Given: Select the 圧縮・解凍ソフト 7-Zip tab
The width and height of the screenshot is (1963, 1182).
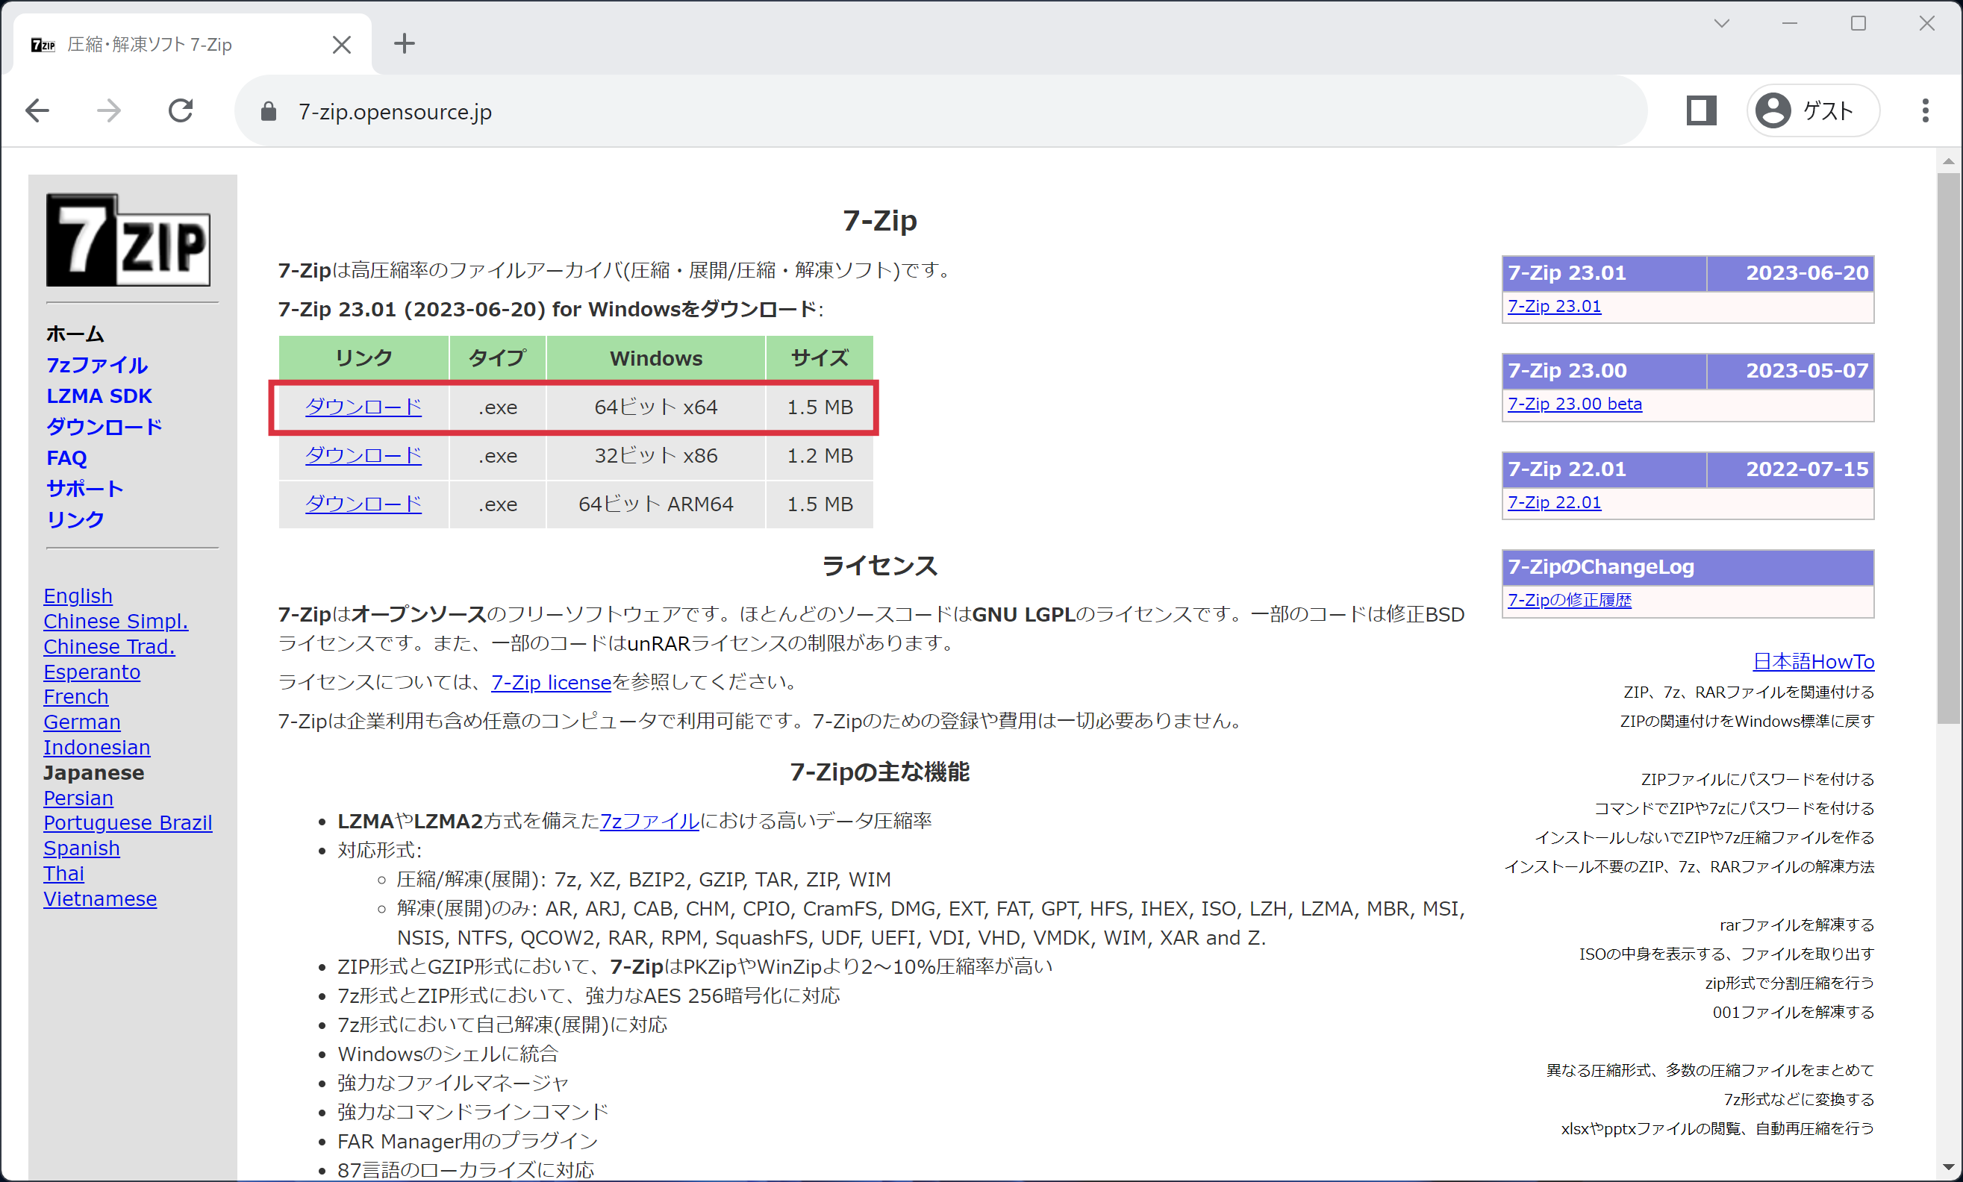Looking at the screenshot, I should pos(191,45).
